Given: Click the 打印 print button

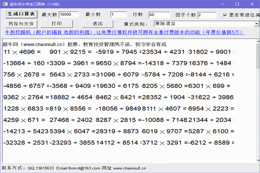Looking at the screenshot, I should click(56, 24).
